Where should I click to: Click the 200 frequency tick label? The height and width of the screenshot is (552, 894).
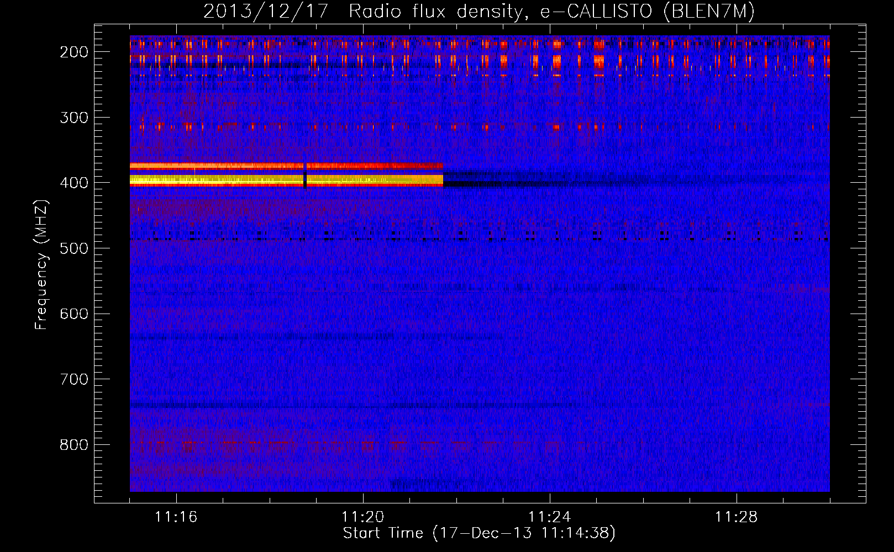coord(73,52)
